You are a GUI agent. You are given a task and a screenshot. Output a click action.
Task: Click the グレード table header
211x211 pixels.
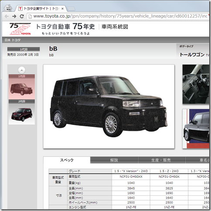[x=89, y=171]
